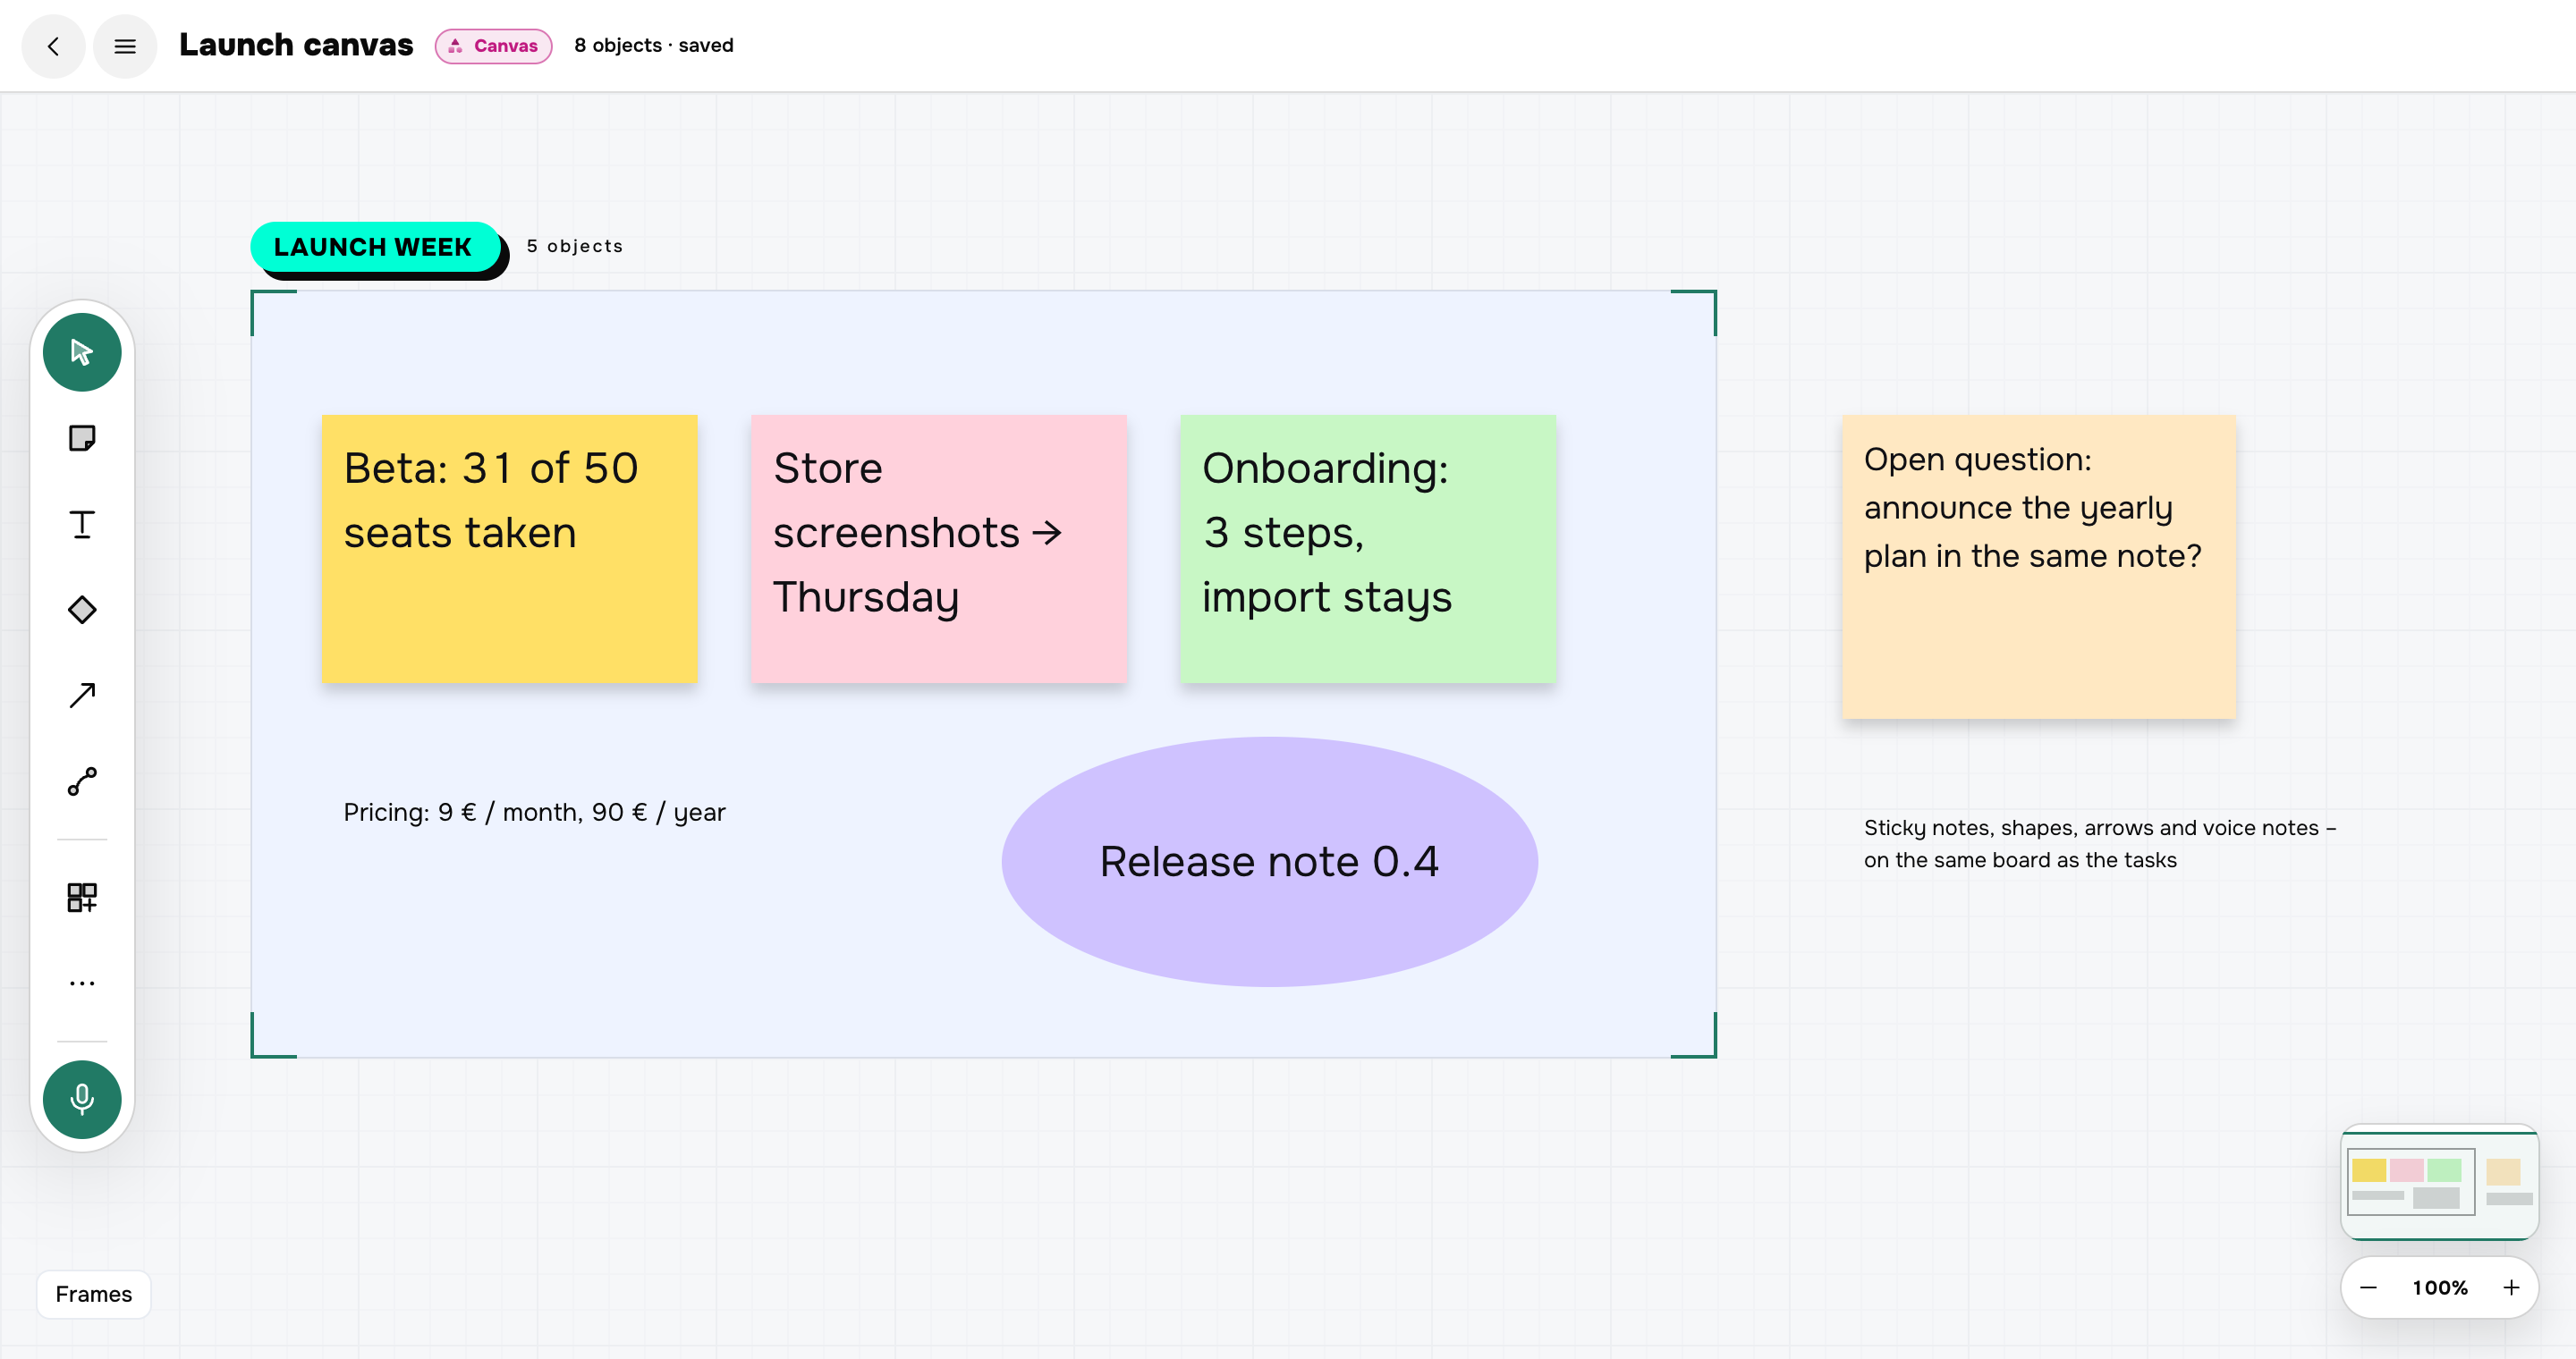The height and width of the screenshot is (1359, 2576).
Task: Activate the text tool
Action: point(82,524)
